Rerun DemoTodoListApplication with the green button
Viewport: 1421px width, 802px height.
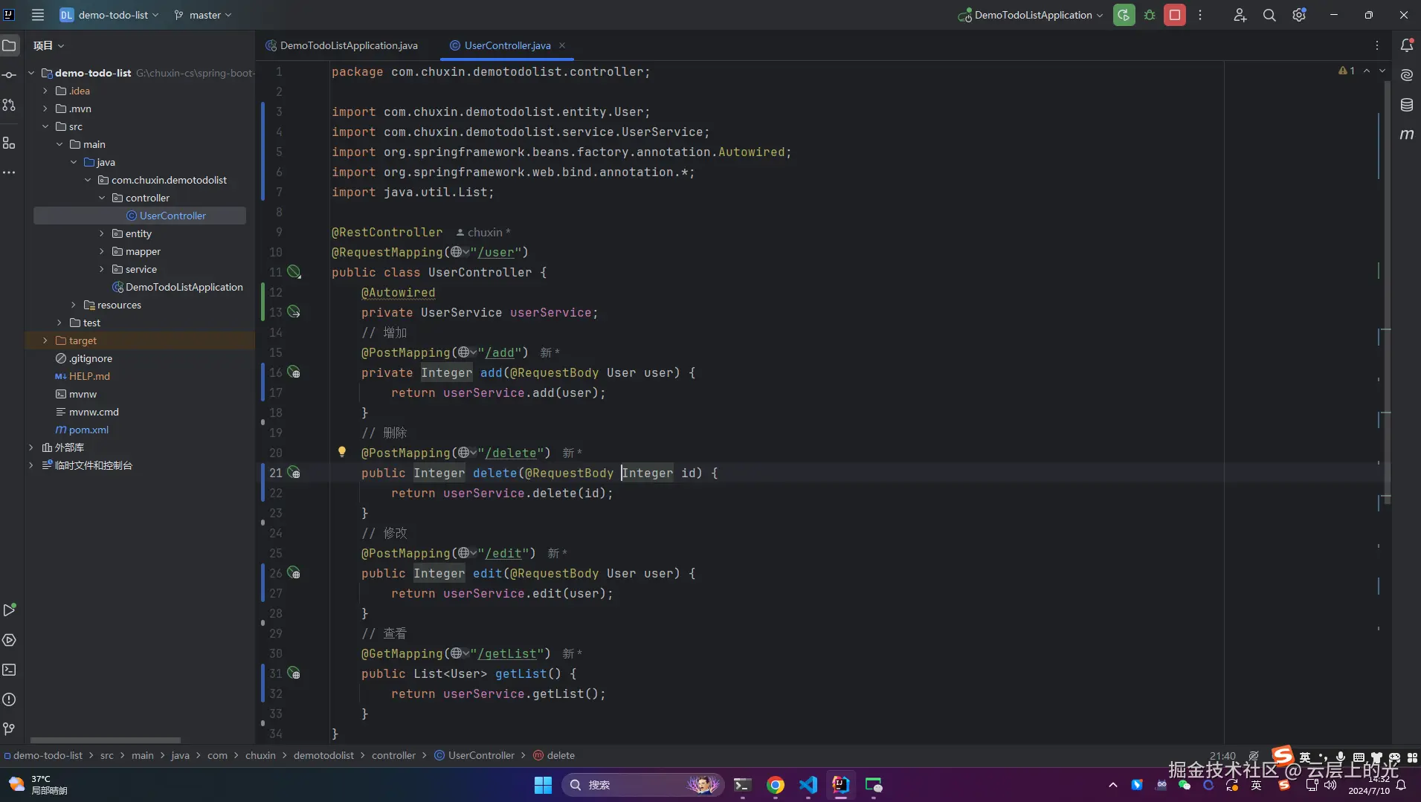click(x=1124, y=15)
